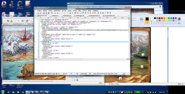Click the Redo icon in Tiled toolbar

(18, 21)
